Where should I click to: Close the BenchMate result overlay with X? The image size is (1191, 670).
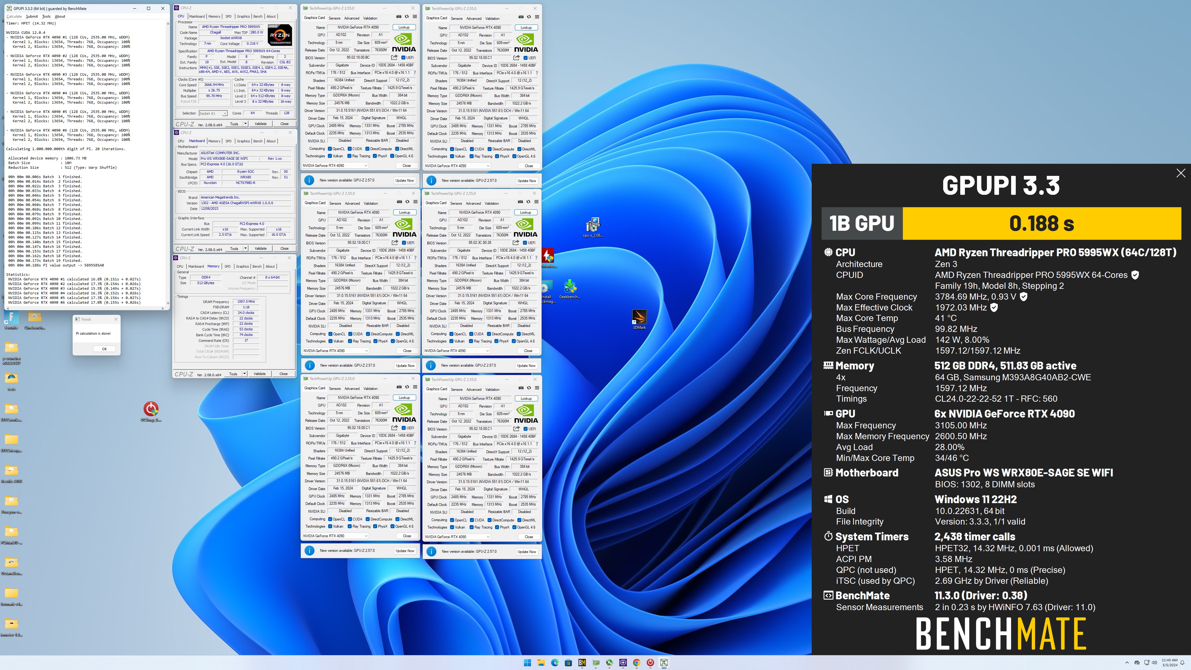(1180, 173)
